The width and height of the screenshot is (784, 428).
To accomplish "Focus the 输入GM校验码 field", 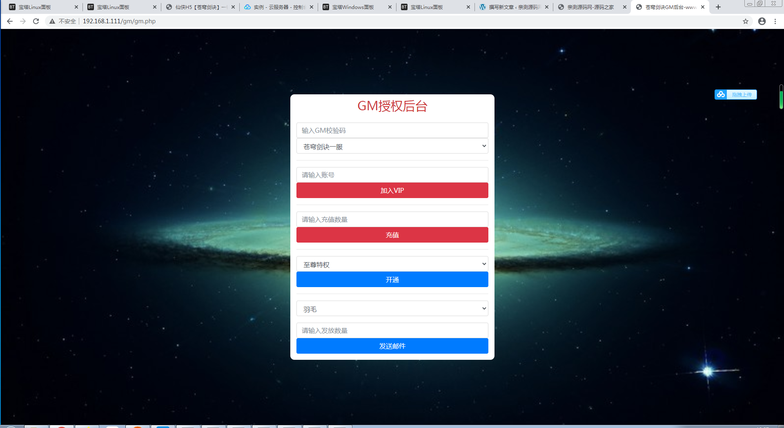I will tap(392, 130).
